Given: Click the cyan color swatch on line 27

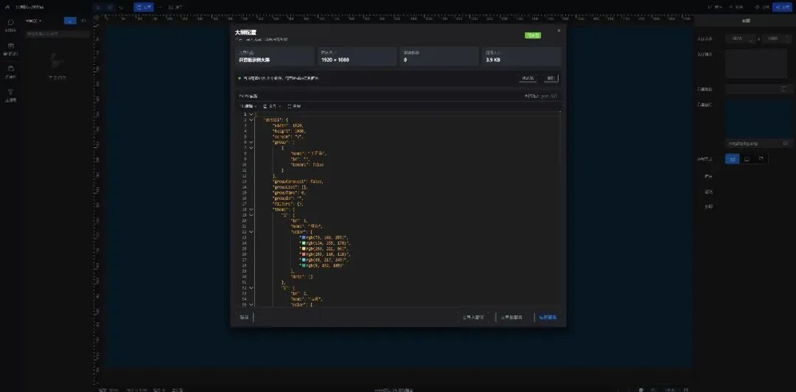Looking at the screenshot, I should [304, 259].
